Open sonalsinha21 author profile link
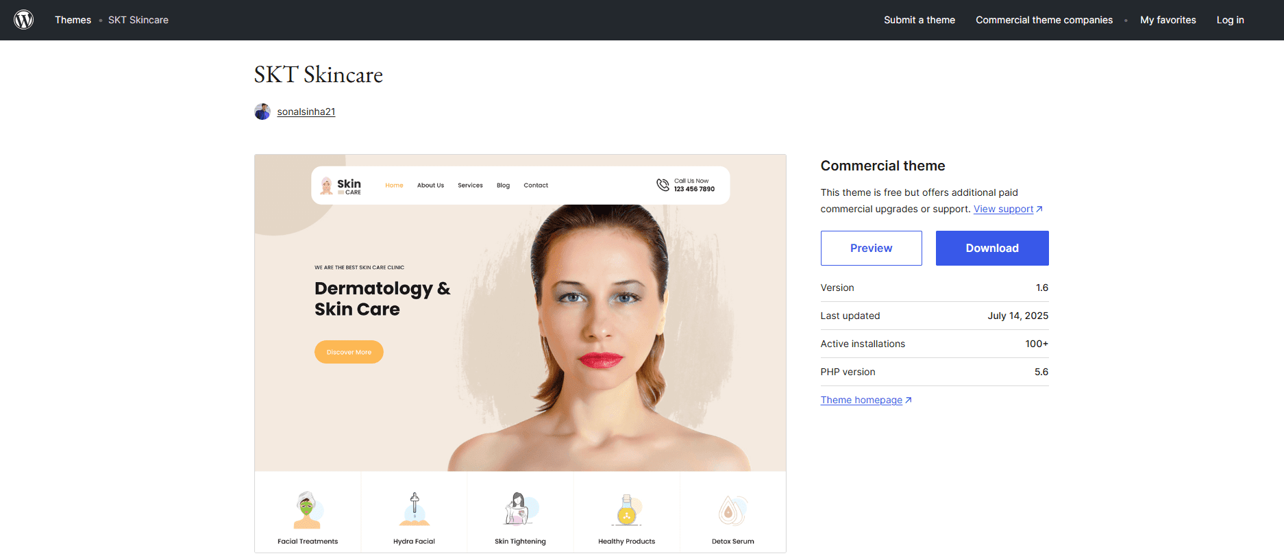 306,112
